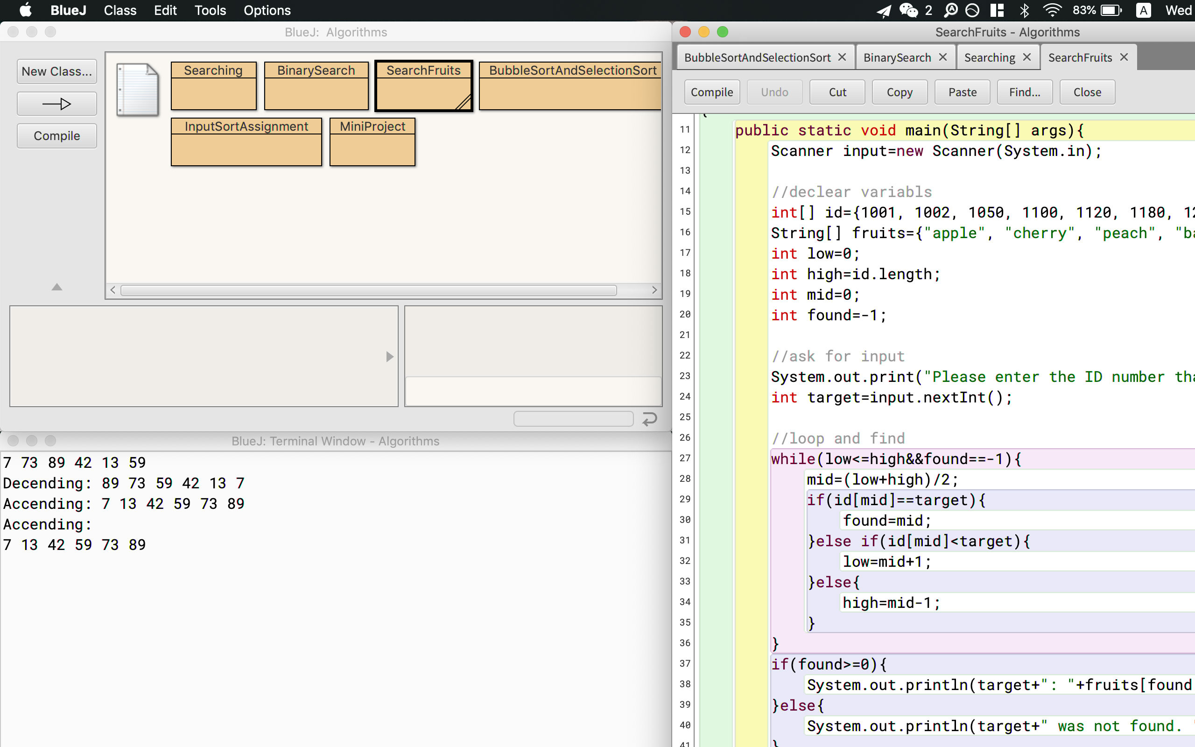This screenshot has width=1195, height=747.
Task: Click the inheritance arrow tool button
Action: pos(57,104)
